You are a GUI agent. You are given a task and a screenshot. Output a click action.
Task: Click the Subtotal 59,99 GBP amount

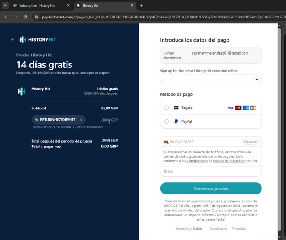tap(109, 108)
